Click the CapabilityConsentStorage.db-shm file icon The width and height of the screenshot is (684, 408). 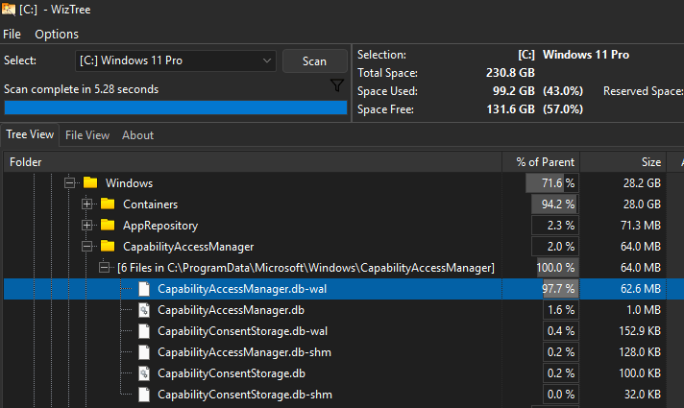coord(144,395)
